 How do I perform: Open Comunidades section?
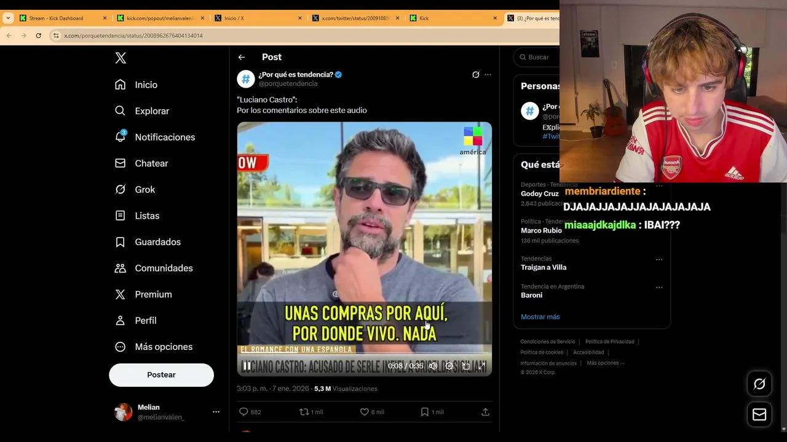(154, 268)
